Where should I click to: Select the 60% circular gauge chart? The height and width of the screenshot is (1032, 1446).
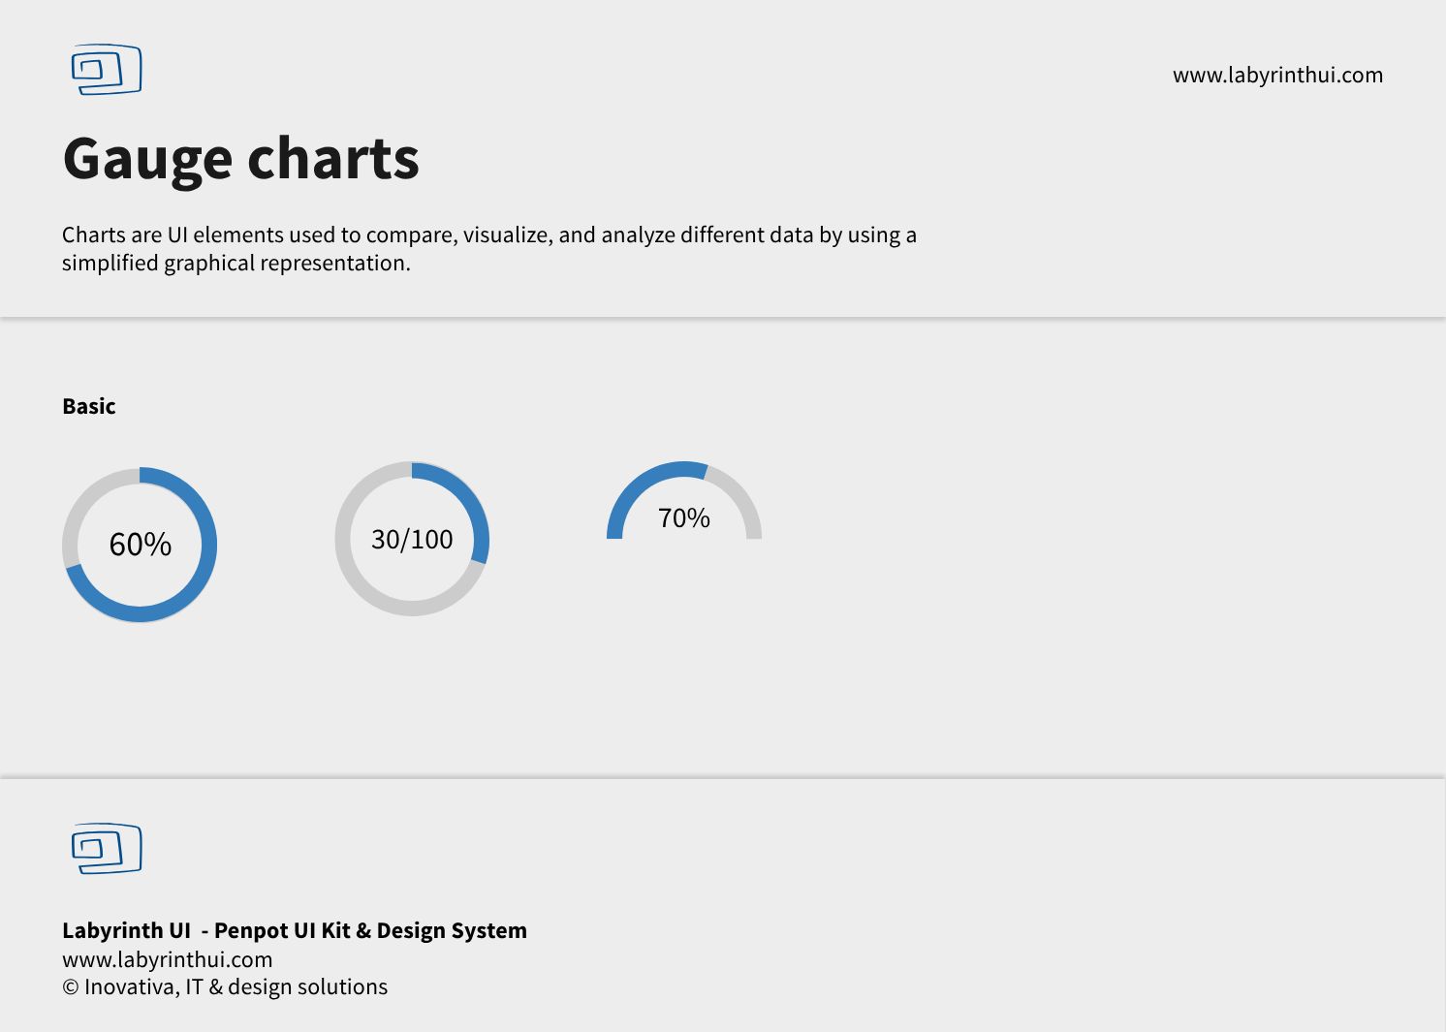tap(140, 545)
